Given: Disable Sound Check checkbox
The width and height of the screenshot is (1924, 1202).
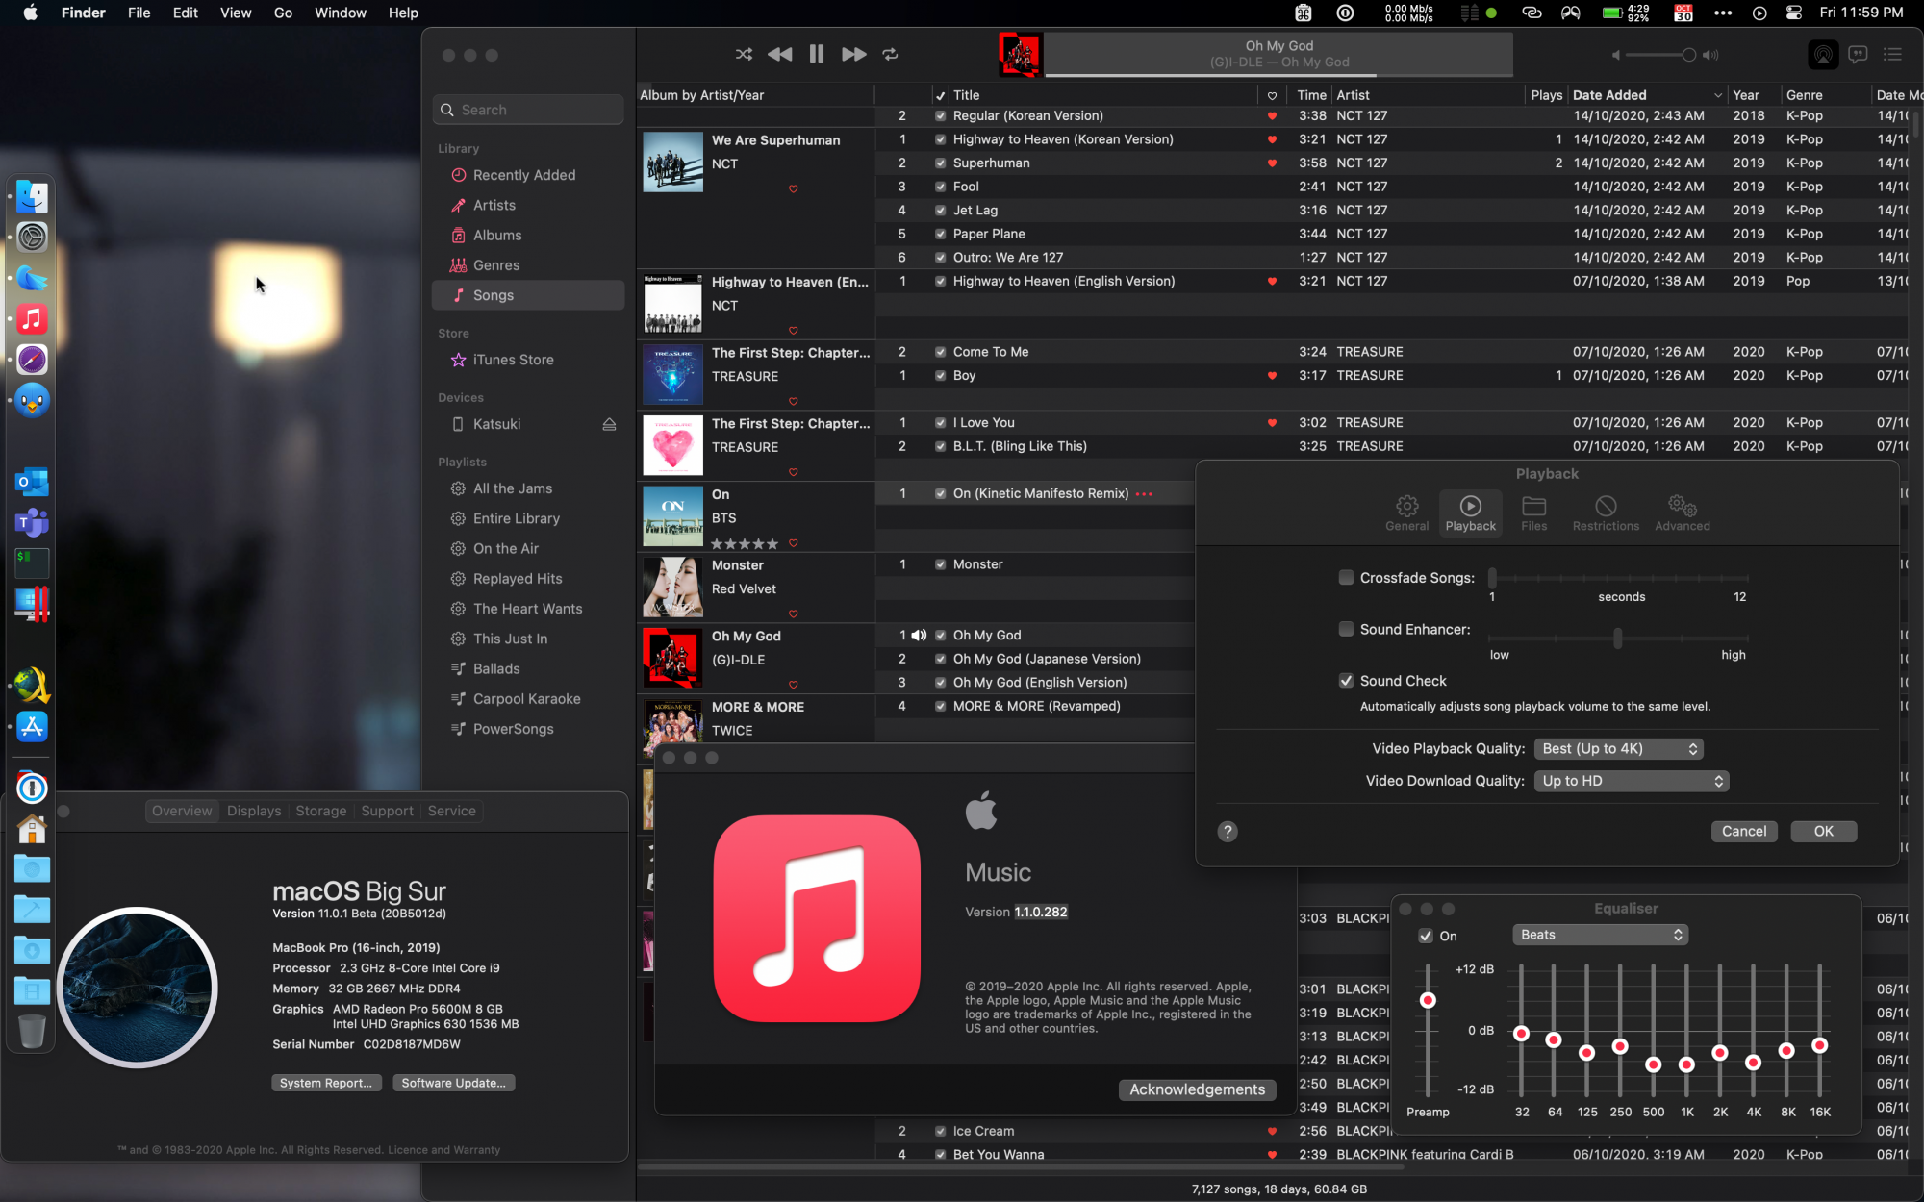Looking at the screenshot, I should pos(1346,681).
